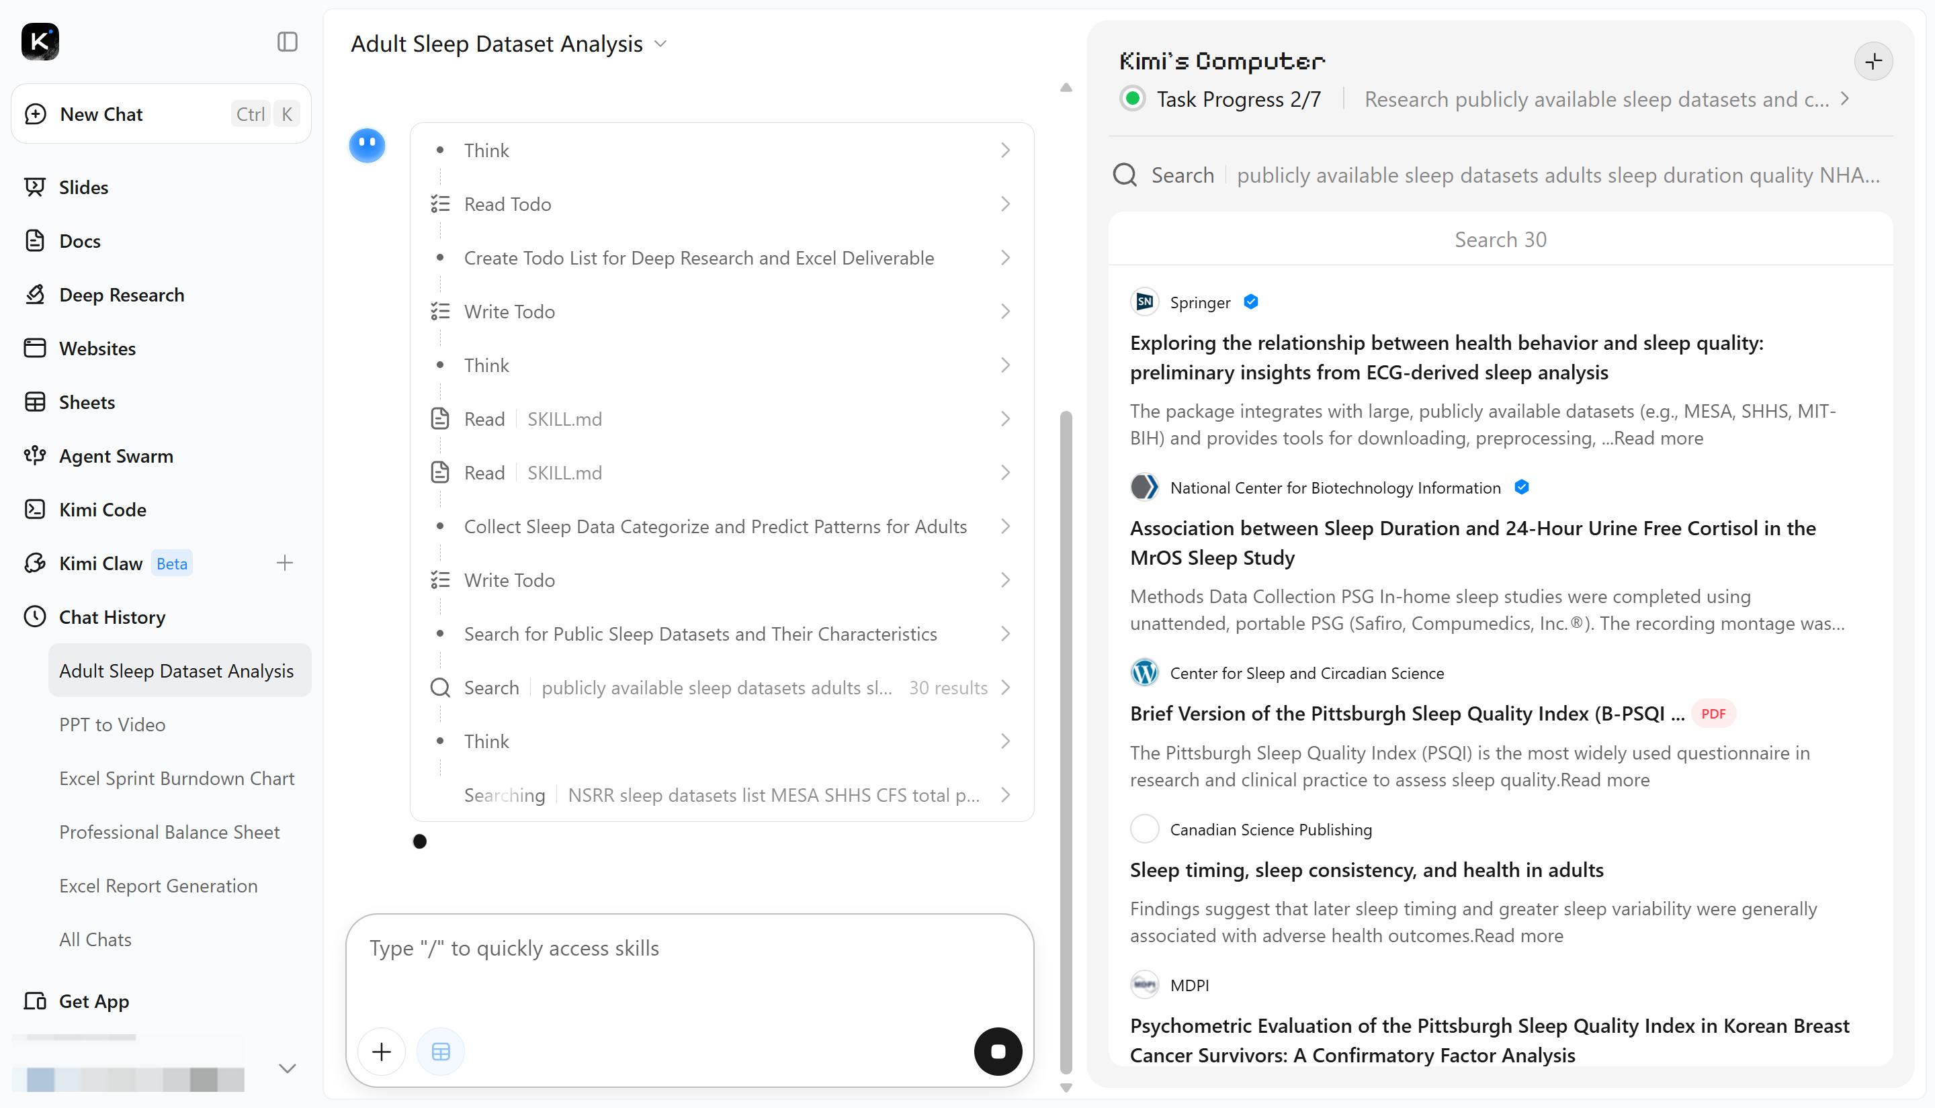Click the Kimi logo icon
This screenshot has width=1935, height=1108.
(x=40, y=41)
